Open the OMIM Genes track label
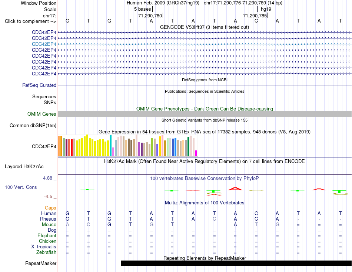The image size is (352, 272). [42, 114]
